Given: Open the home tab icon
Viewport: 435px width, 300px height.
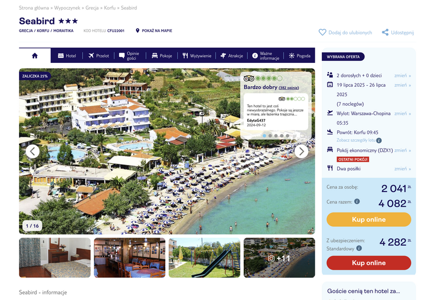Looking at the screenshot, I should [35, 56].
